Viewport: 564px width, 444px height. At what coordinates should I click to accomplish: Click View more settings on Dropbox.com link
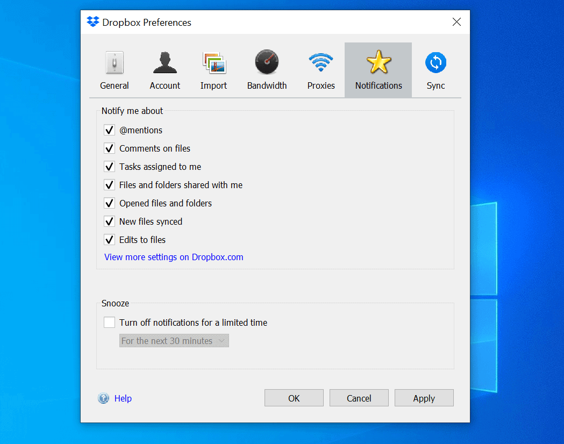coord(174,257)
